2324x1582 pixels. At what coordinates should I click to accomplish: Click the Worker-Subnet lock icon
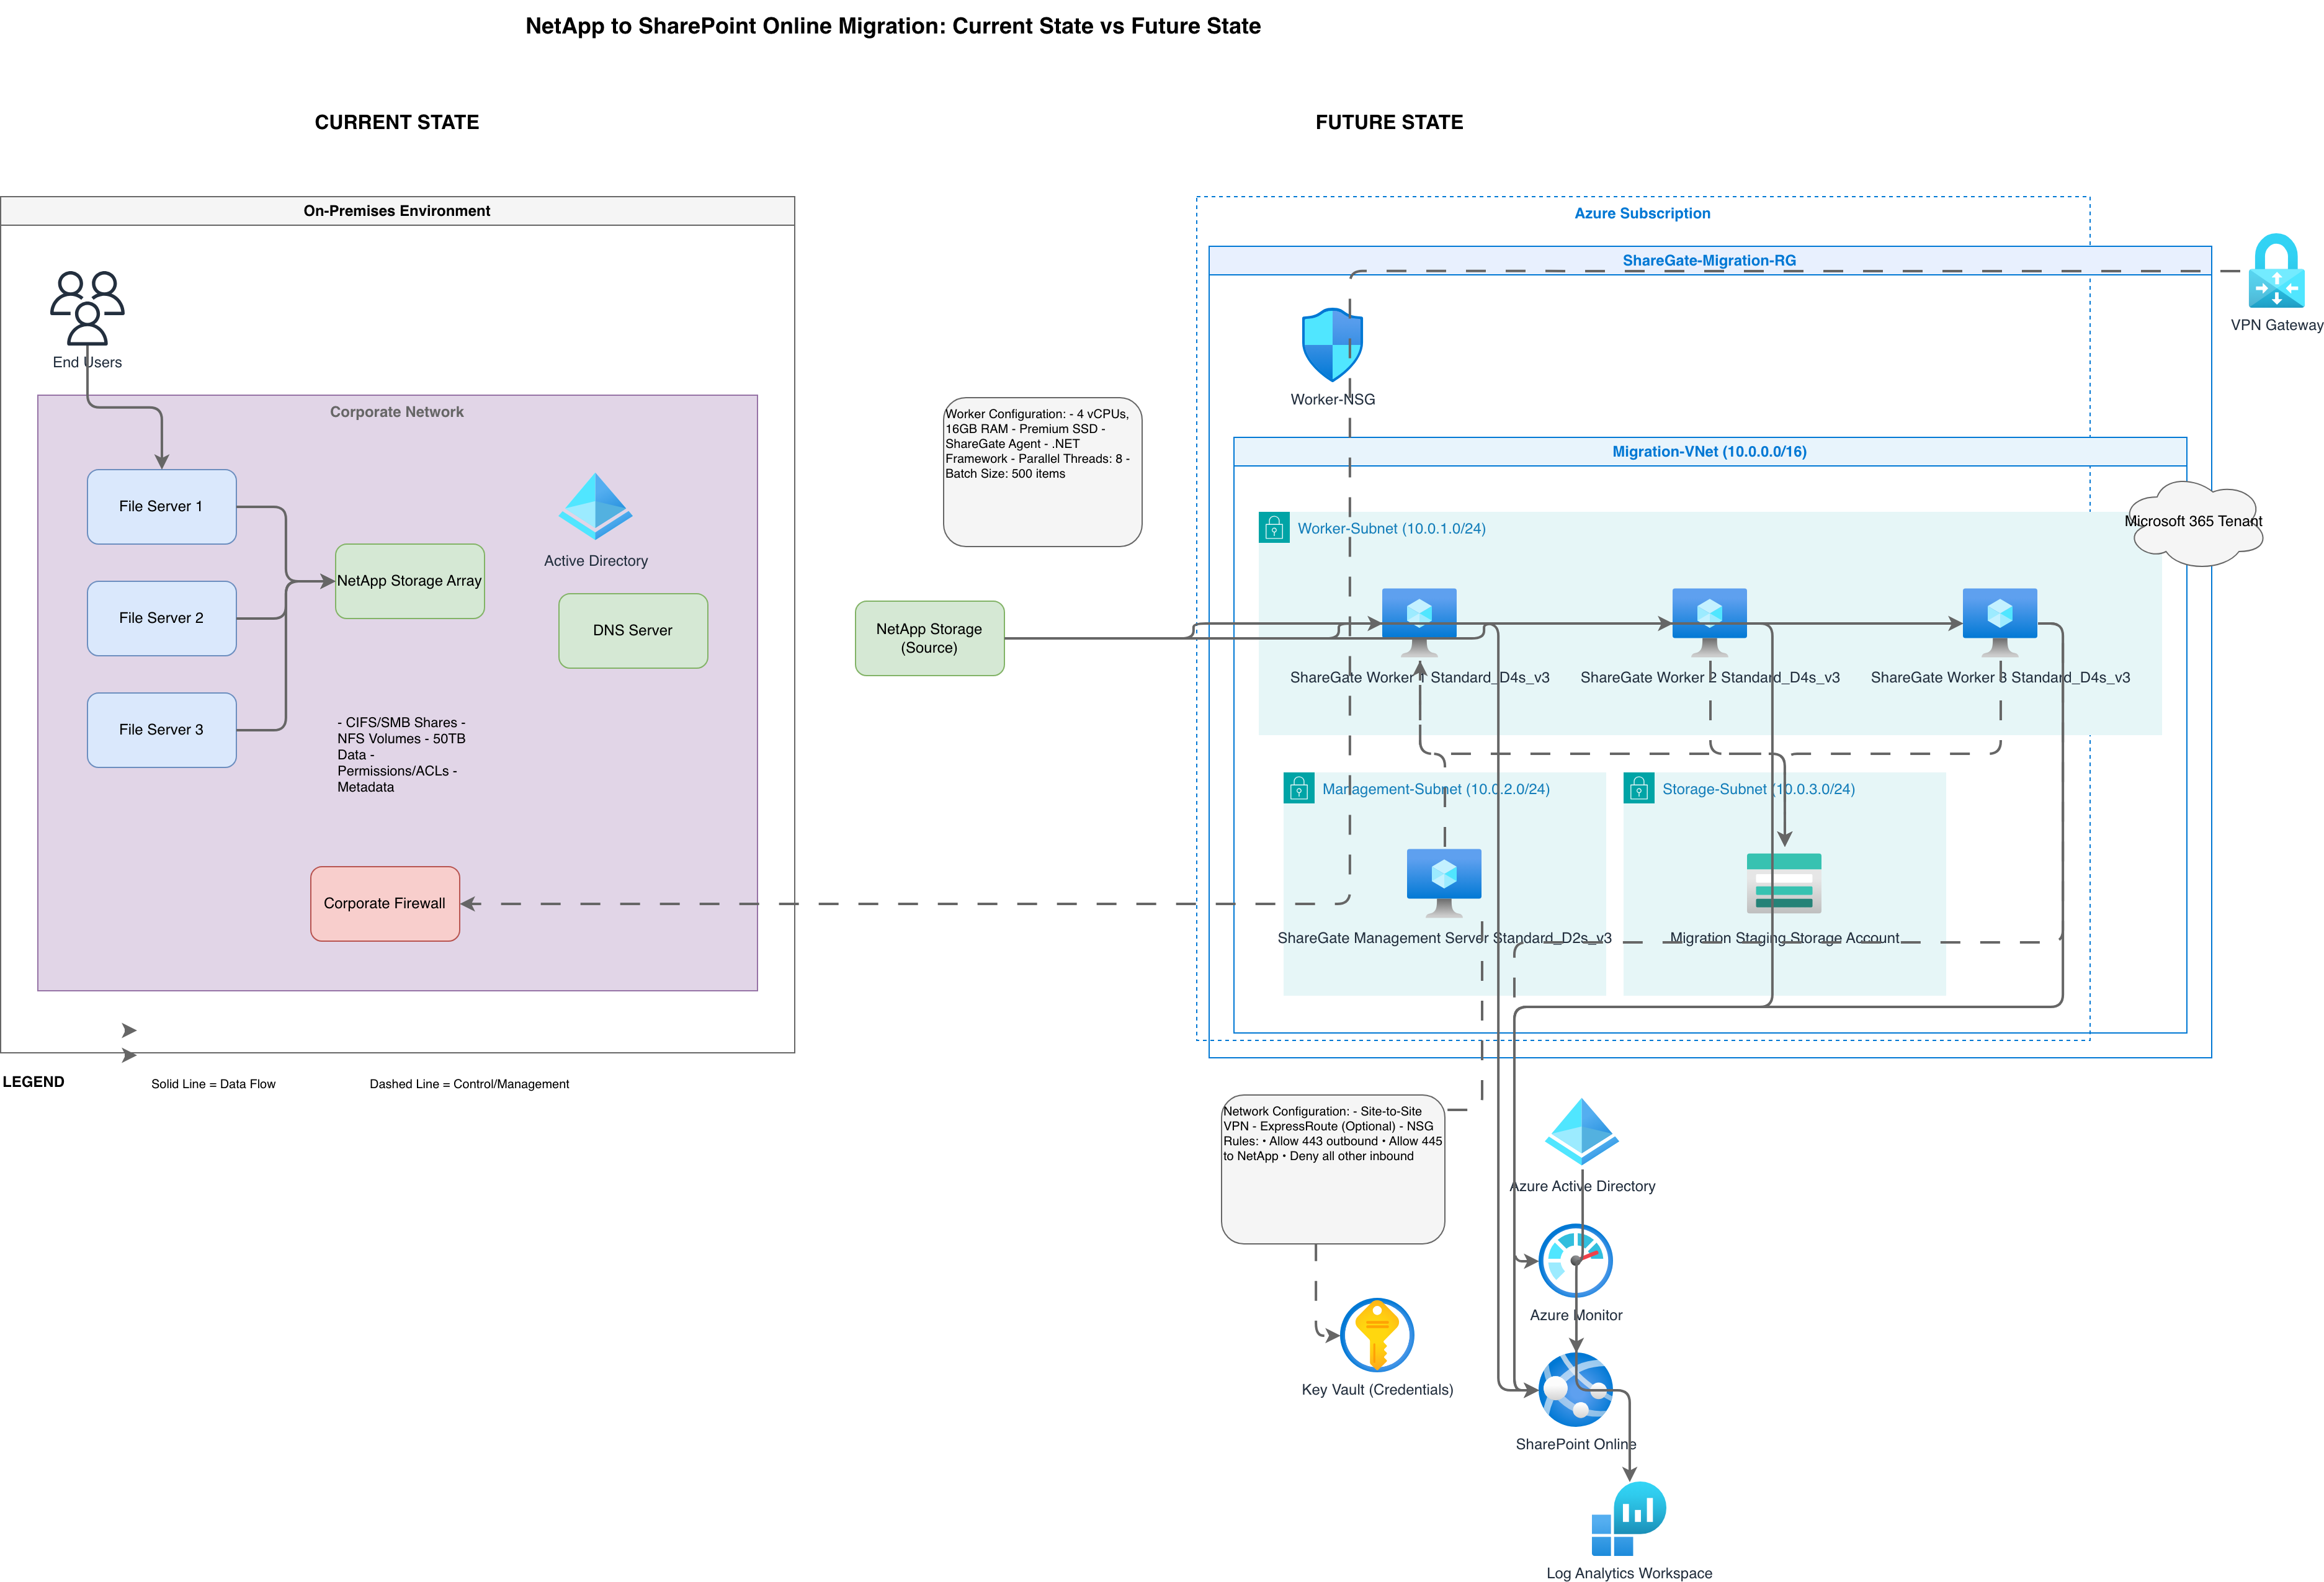[x=1273, y=527]
